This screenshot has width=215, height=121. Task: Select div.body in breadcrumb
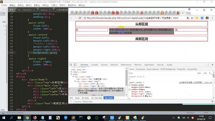[x=85, y=98]
